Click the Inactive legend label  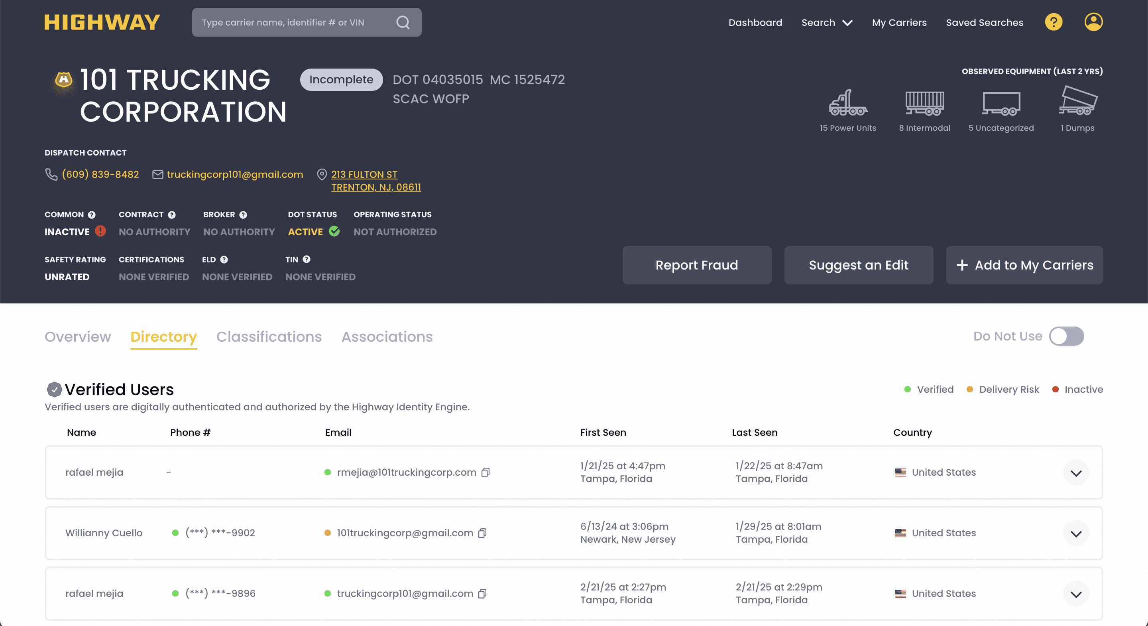pyautogui.click(x=1084, y=390)
